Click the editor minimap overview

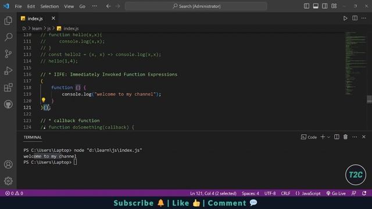coord(355,63)
